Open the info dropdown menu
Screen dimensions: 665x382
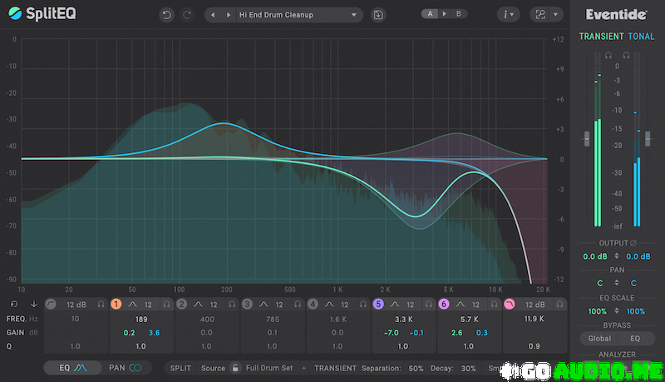(508, 14)
